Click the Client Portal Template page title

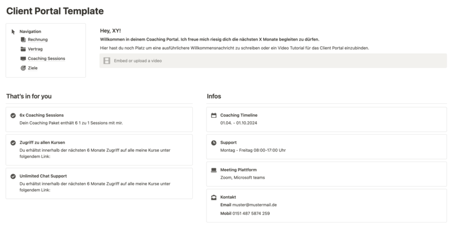[55, 11]
